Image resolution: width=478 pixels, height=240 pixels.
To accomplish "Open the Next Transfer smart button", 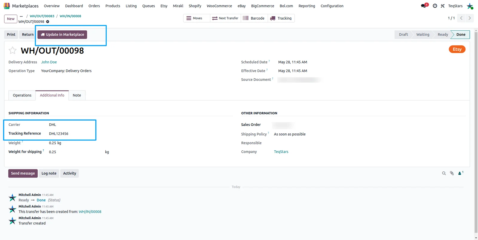I will pyautogui.click(x=225, y=18).
